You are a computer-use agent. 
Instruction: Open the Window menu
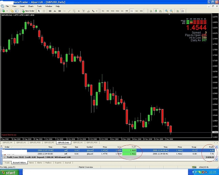pos(49,6)
